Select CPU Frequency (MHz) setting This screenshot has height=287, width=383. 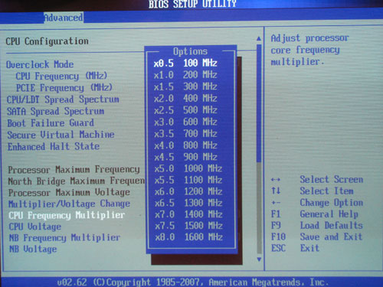61,76
